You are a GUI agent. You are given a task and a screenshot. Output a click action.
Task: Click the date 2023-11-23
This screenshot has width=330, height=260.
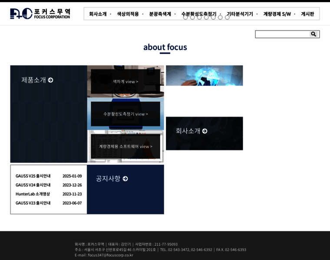coord(72,194)
